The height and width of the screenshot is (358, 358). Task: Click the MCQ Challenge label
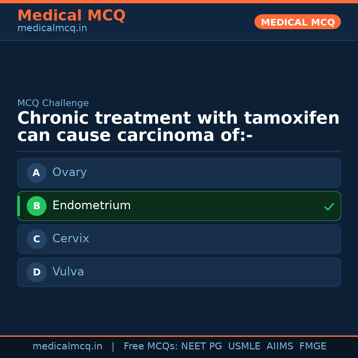tap(53, 103)
